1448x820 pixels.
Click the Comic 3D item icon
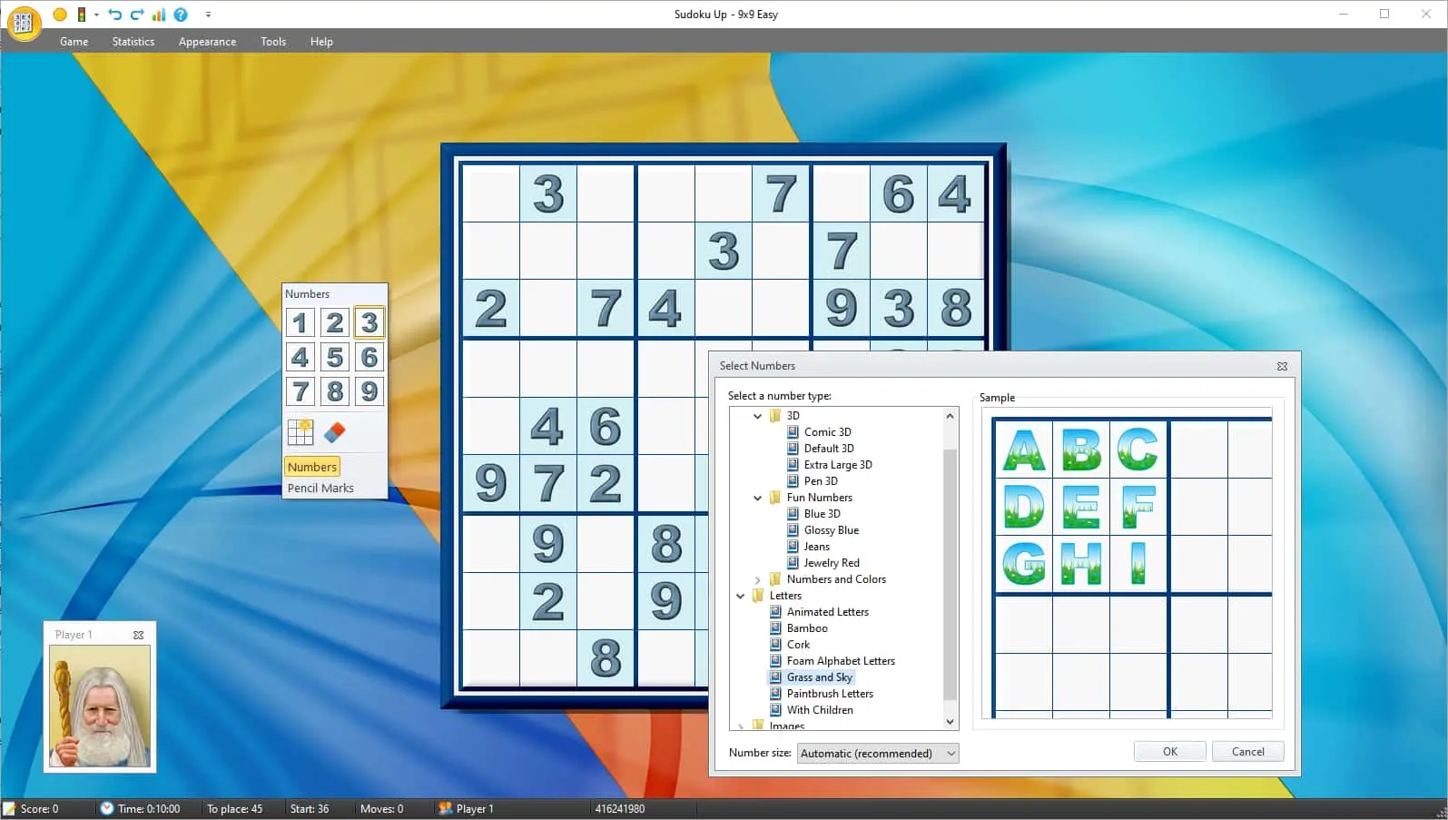click(x=793, y=432)
